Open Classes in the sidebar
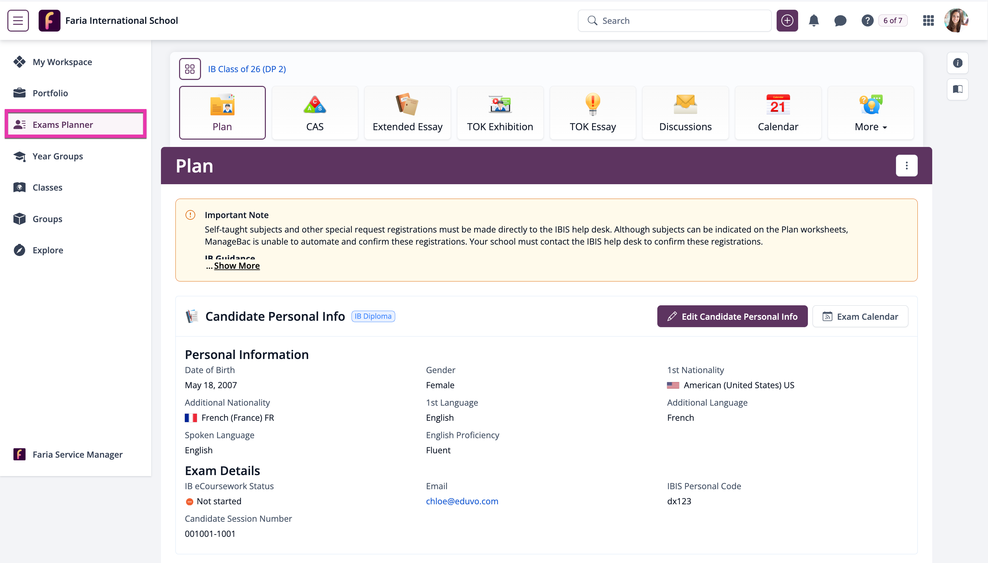 [x=47, y=188]
